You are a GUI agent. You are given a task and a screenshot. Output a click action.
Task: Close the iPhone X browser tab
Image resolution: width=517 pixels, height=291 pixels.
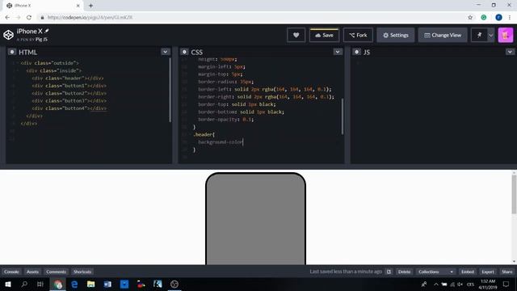(x=78, y=6)
